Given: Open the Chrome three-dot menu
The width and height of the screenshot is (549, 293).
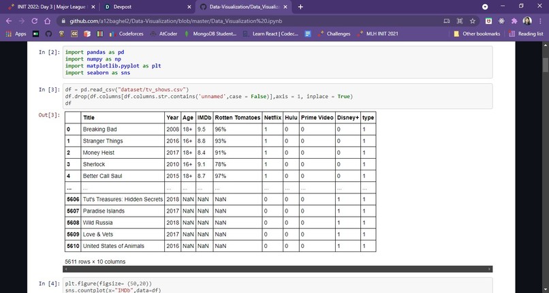Looking at the screenshot, I should (x=541, y=21).
